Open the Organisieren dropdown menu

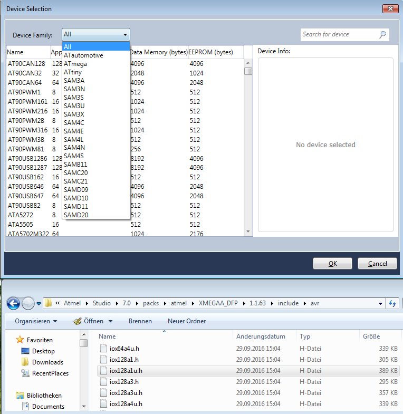click(36, 321)
